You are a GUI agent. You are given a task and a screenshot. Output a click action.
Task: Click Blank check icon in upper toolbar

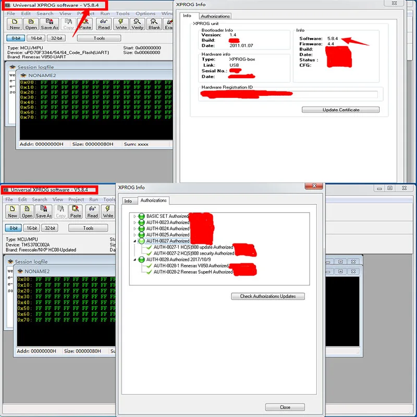[154, 24]
